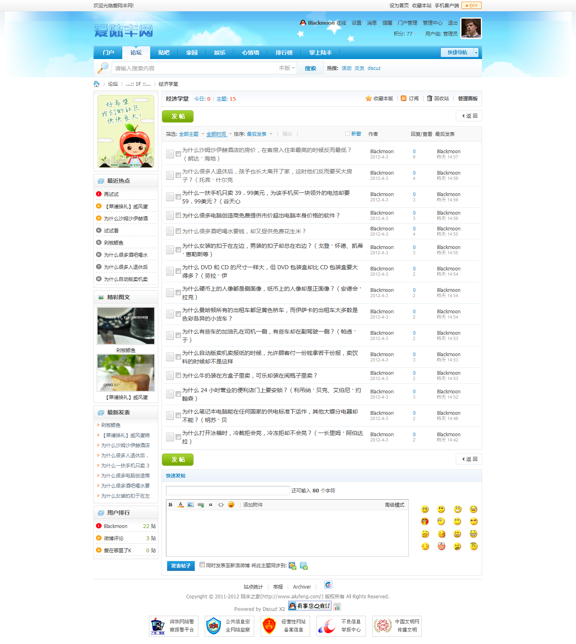Tick checkbox for 为什么很多酒吧喝水要钱 thread

pyautogui.click(x=178, y=231)
